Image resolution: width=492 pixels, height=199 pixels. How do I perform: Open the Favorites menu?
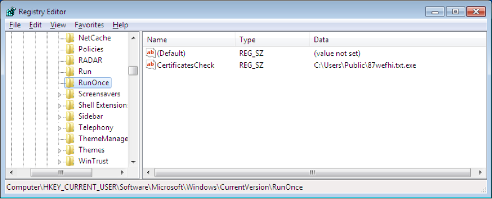[89, 25]
